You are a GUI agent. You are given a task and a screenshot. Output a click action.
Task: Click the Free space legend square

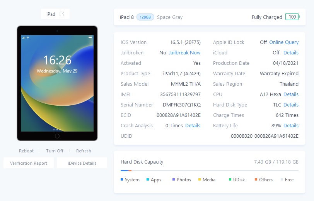click(x=282, y=179)
